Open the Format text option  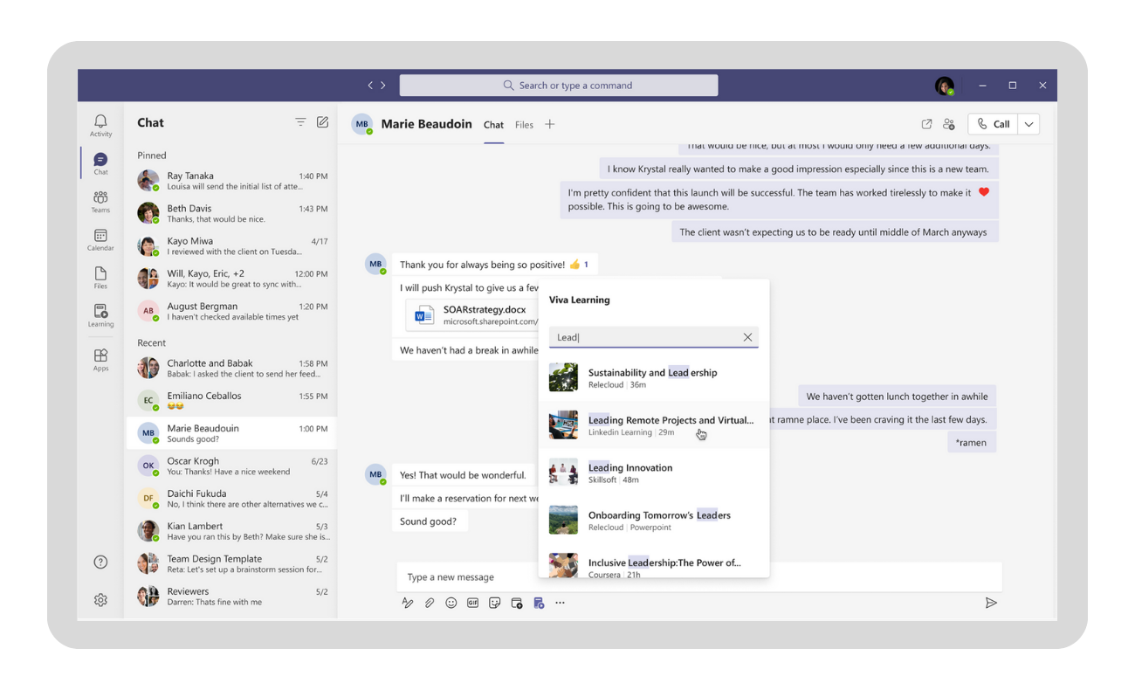pyautogui.click(x=407, y=603)
